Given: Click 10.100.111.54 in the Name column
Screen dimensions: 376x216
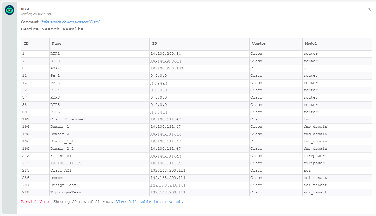Looking at the screenshot, I should pos(65,163).
